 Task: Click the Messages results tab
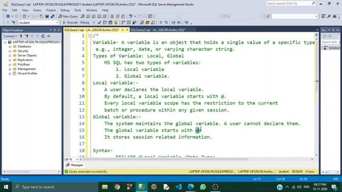[x=75, y=165]
